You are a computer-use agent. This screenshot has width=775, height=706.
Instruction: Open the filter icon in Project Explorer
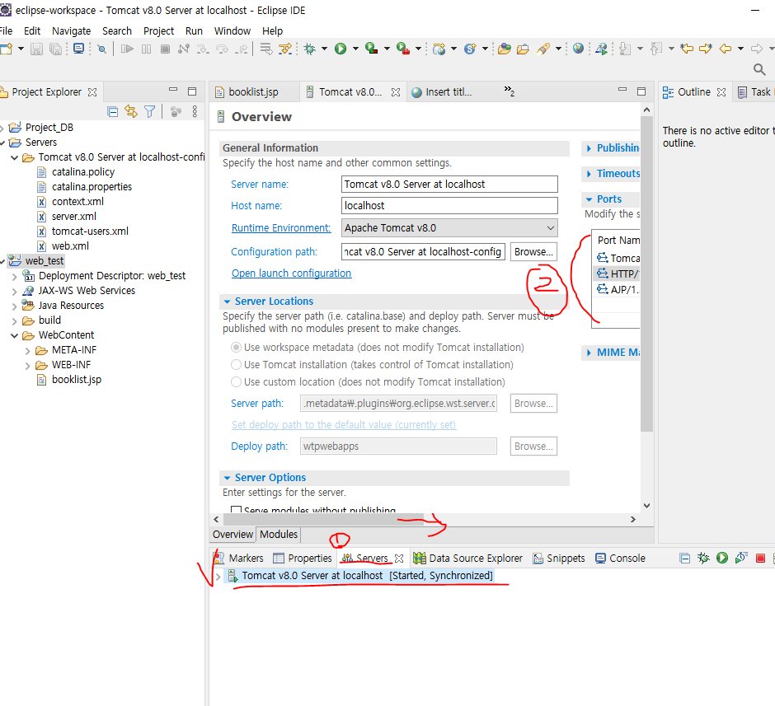pos(150,111)
